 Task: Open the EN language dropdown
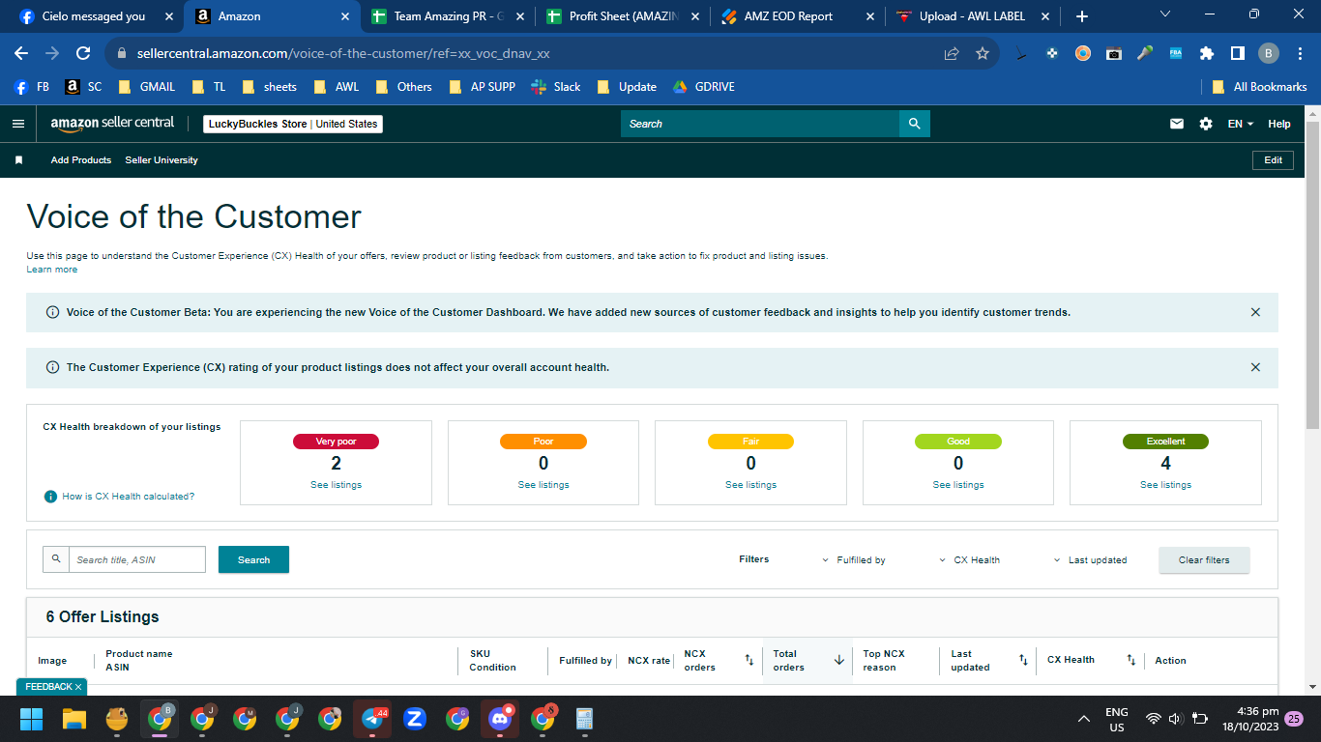click(1241, 124)
